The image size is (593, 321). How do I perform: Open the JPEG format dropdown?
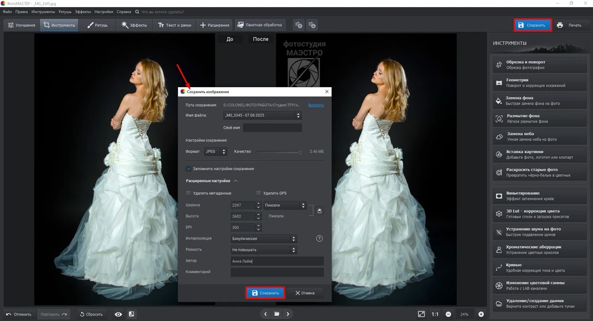216,152
